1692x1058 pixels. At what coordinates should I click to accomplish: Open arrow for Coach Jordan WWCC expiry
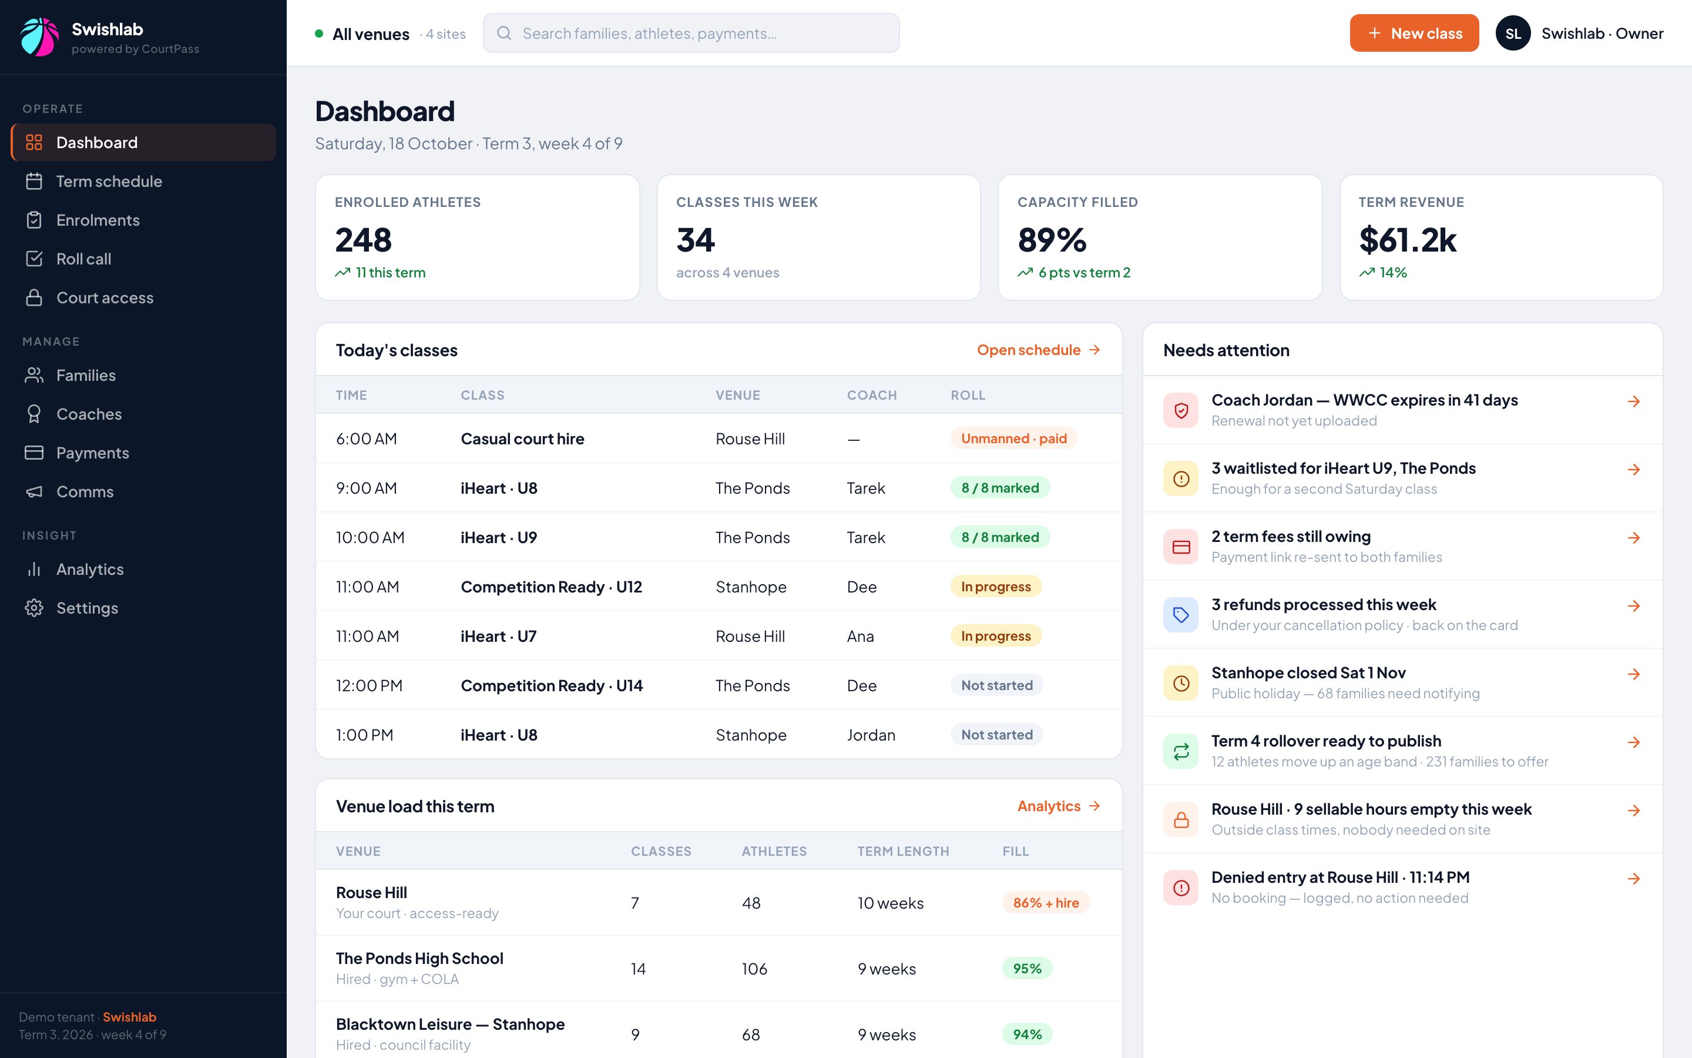1633,401
